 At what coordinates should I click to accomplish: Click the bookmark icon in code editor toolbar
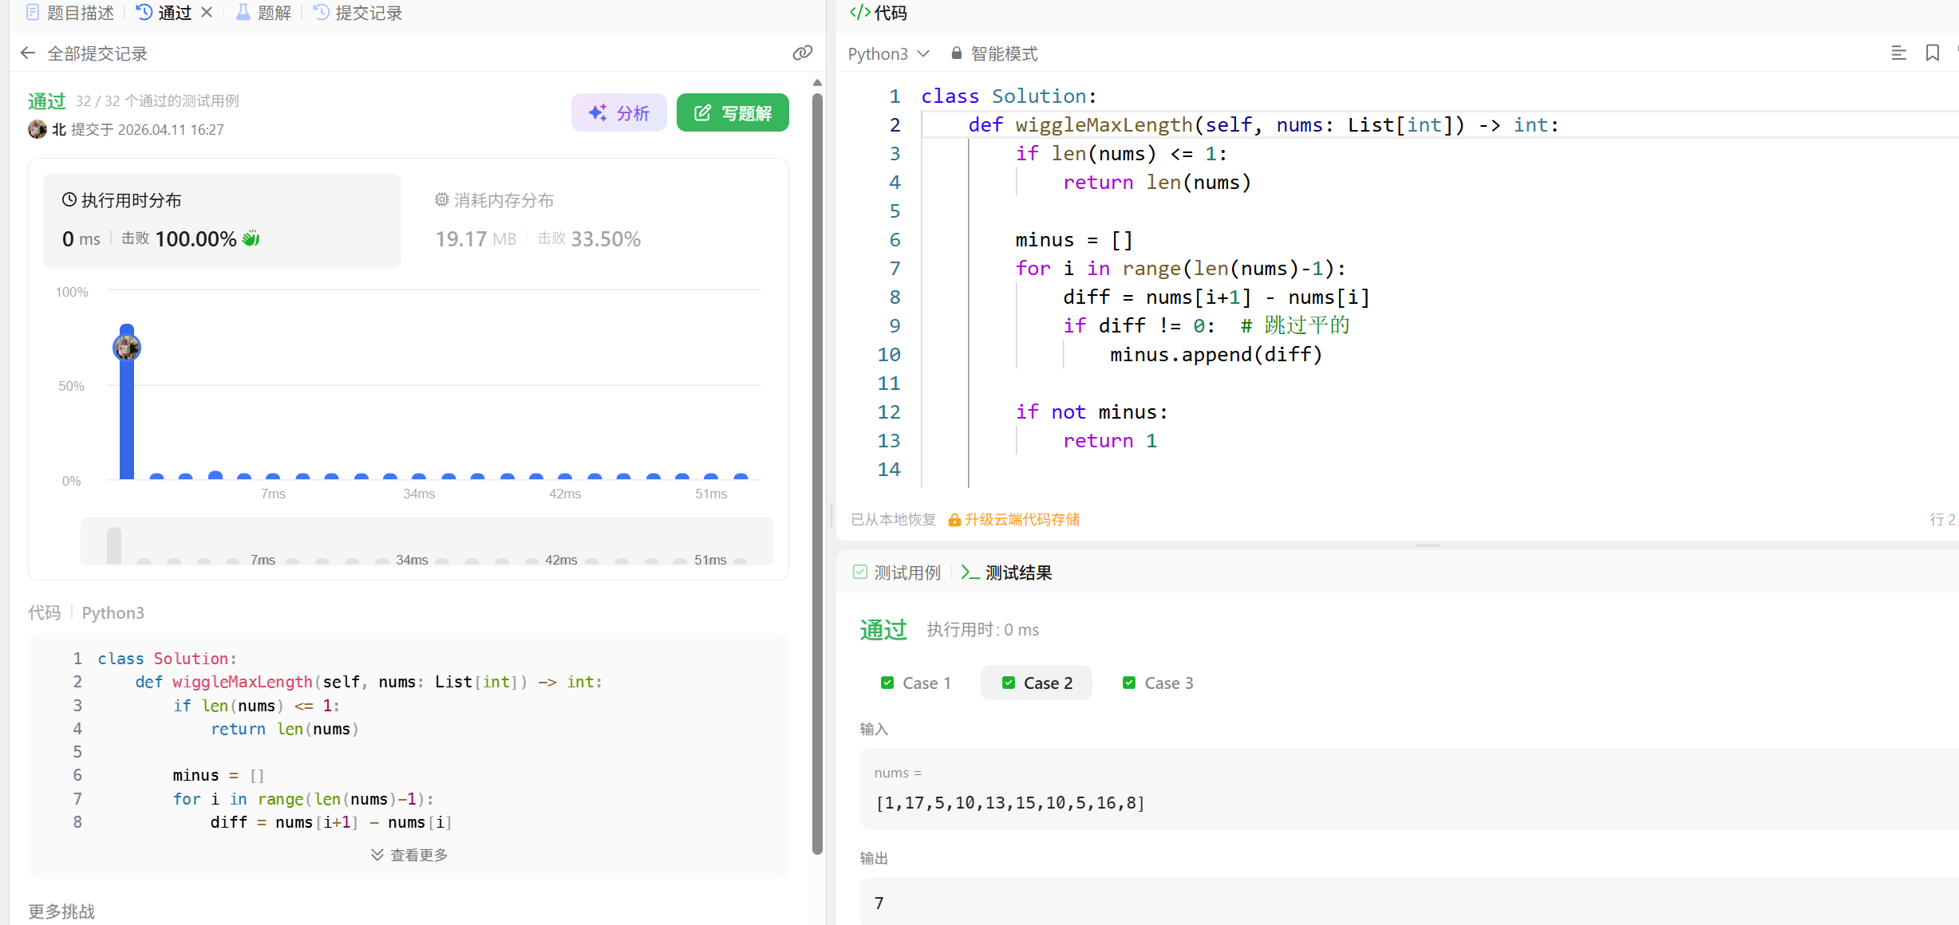click(1932, 53)
